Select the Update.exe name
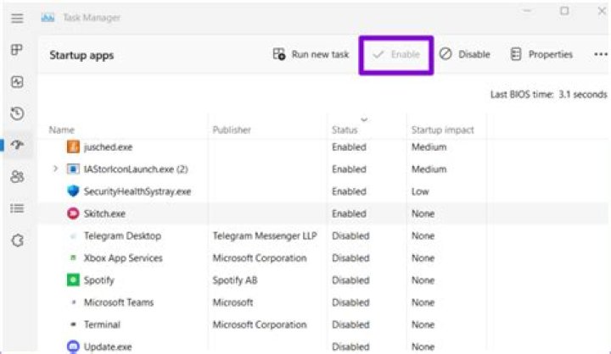This screenshot has width=611, height=354. [x=108, y=346]
